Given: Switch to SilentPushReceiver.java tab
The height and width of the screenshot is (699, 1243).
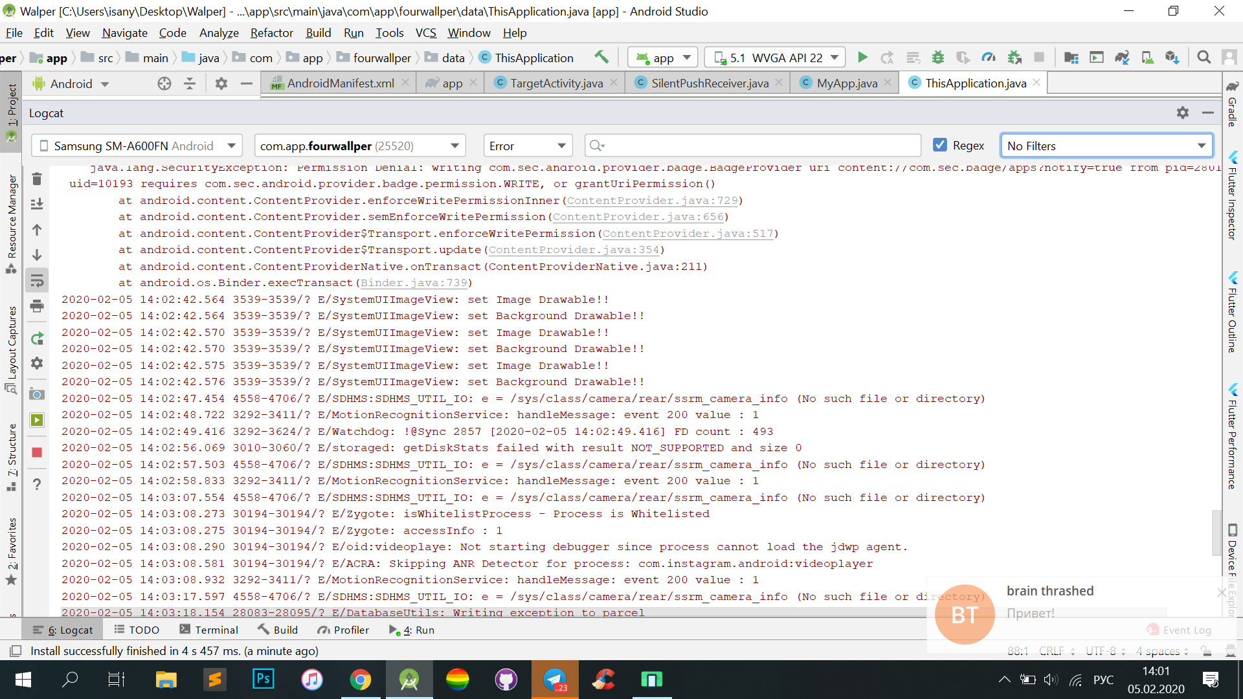Looking at the screenshot, I should tap(710, 83).
